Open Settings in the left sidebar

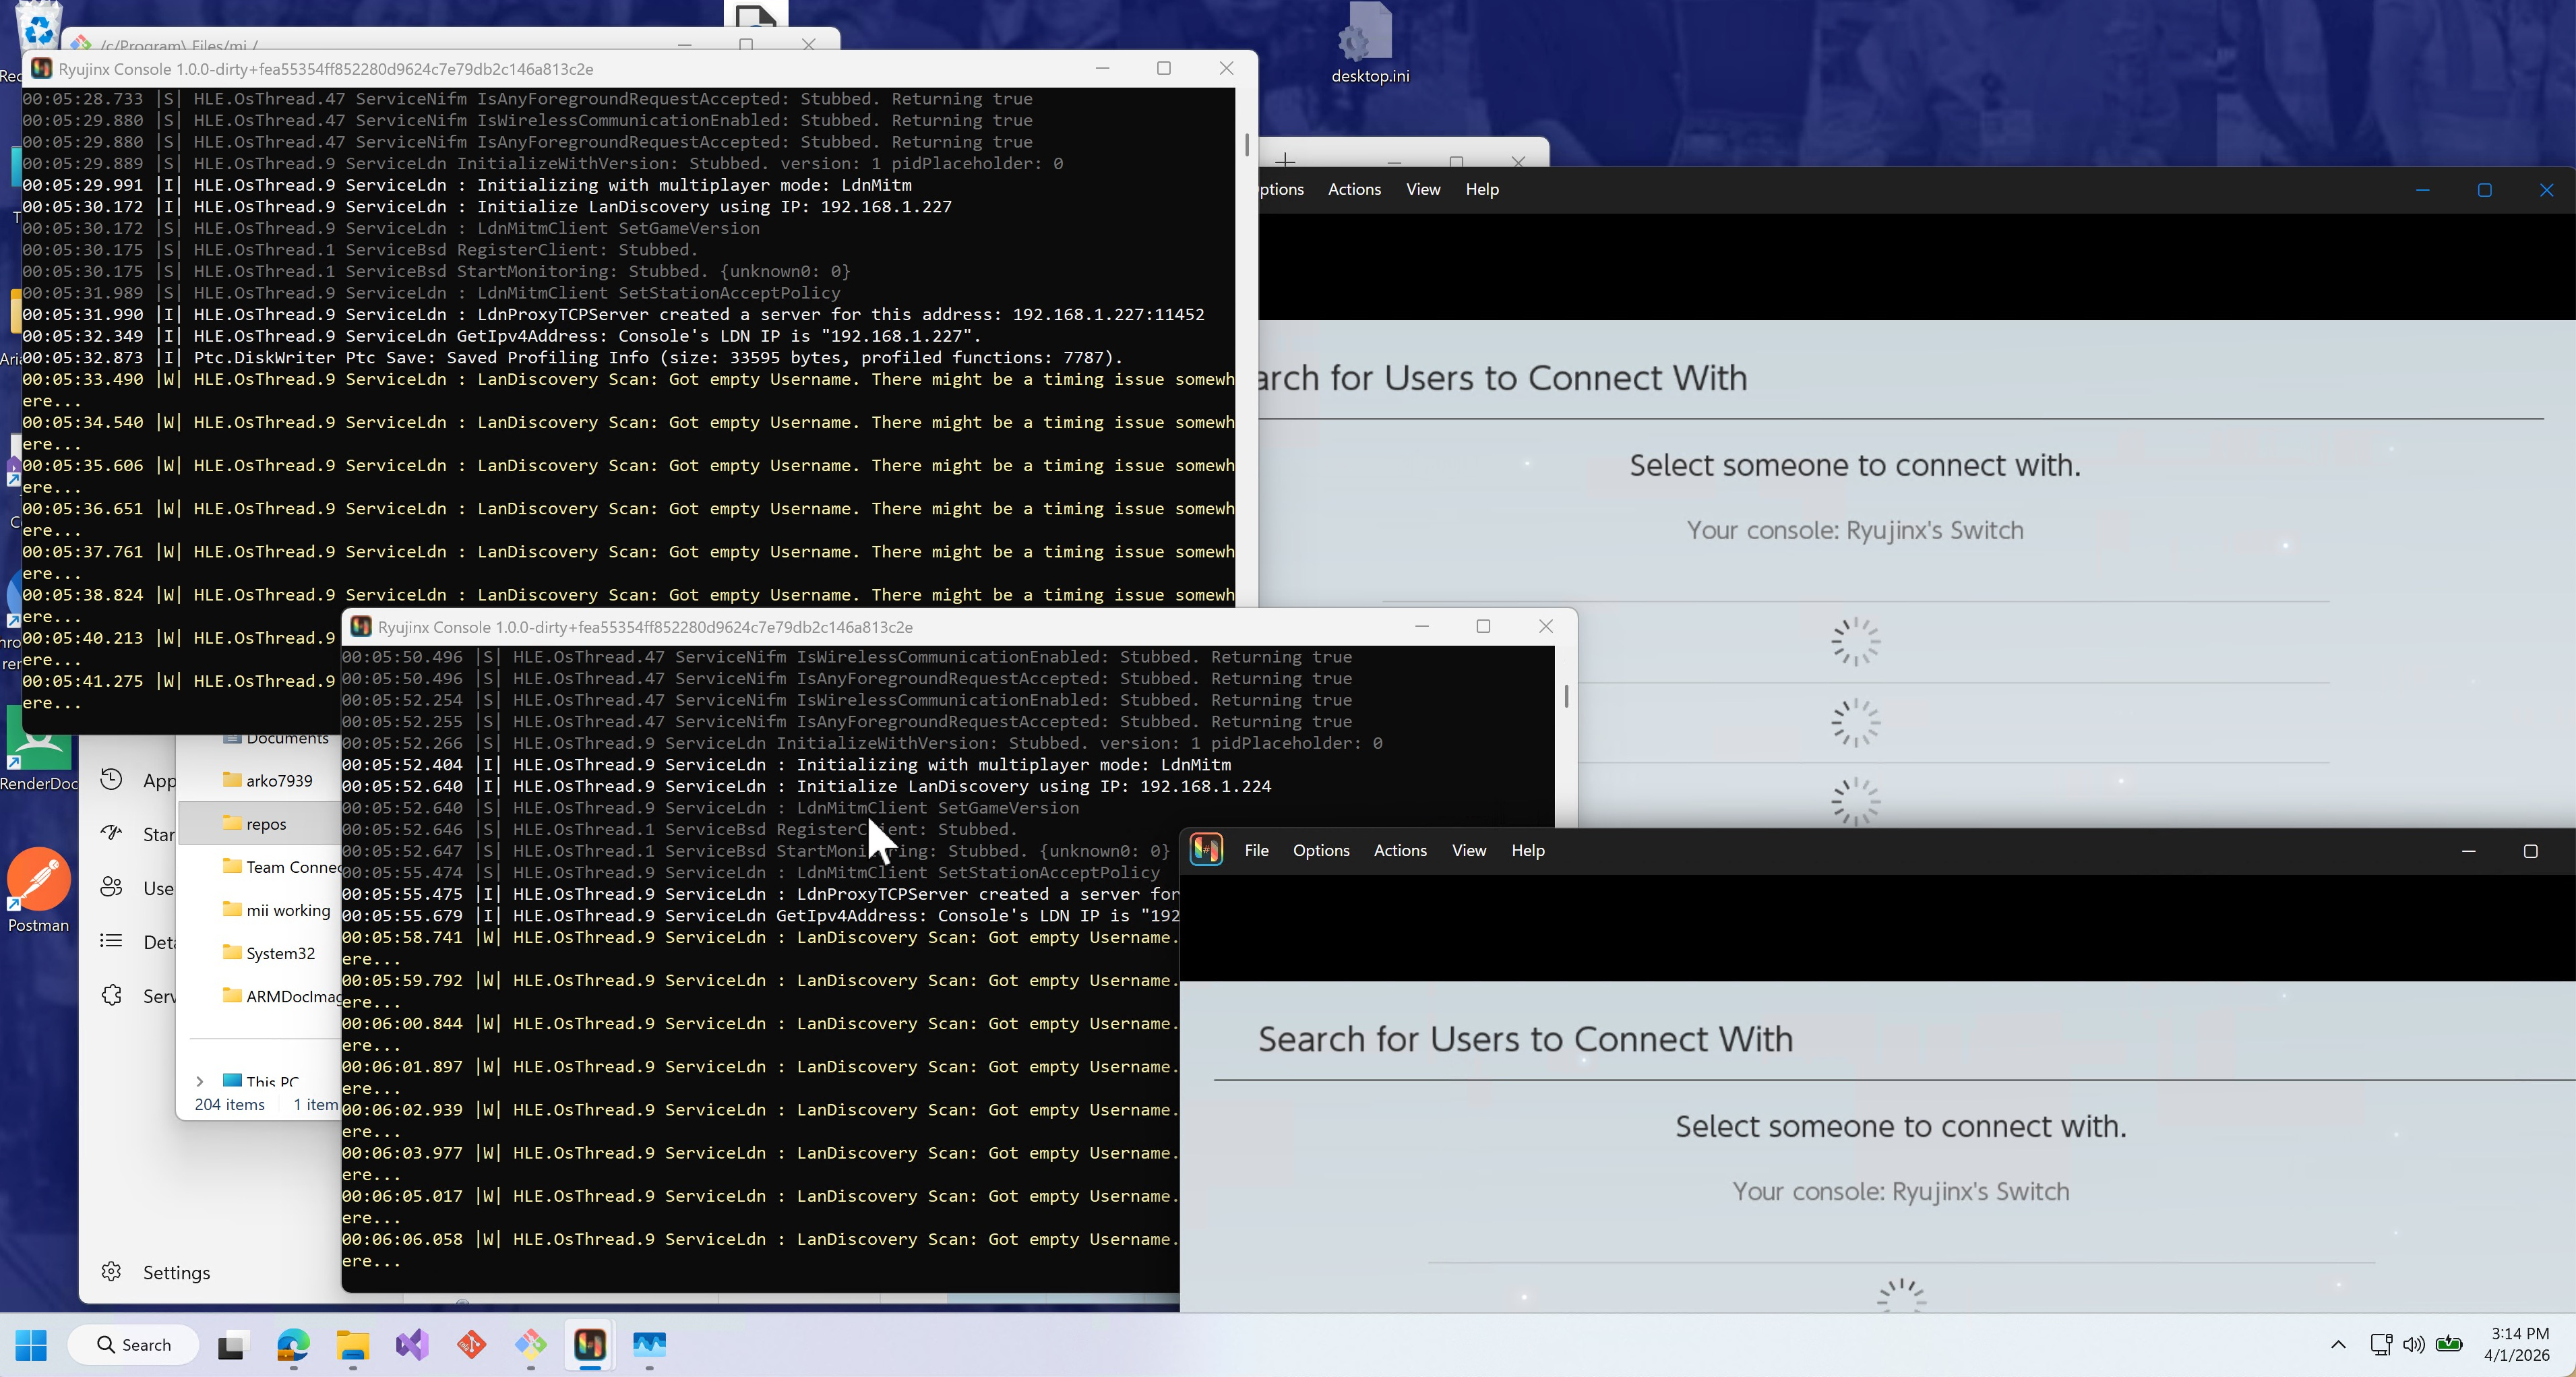pyautogui.click(x=175, y=1272)
